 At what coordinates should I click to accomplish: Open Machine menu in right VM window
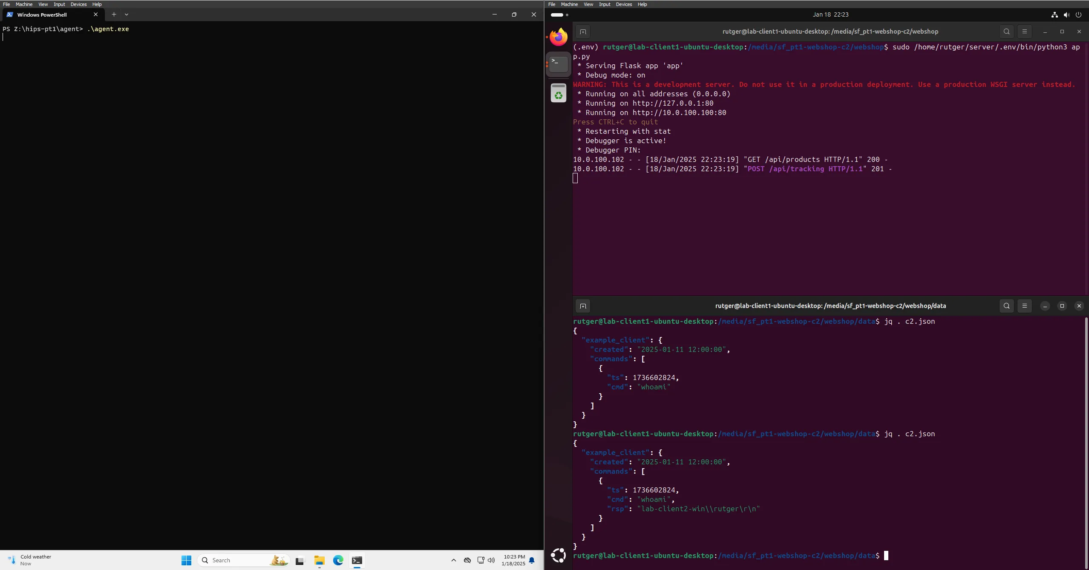pyautogui.click(x=569, y=4)
